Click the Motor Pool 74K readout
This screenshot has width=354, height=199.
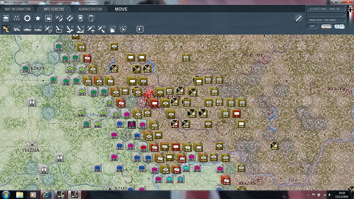coord(326,20)
